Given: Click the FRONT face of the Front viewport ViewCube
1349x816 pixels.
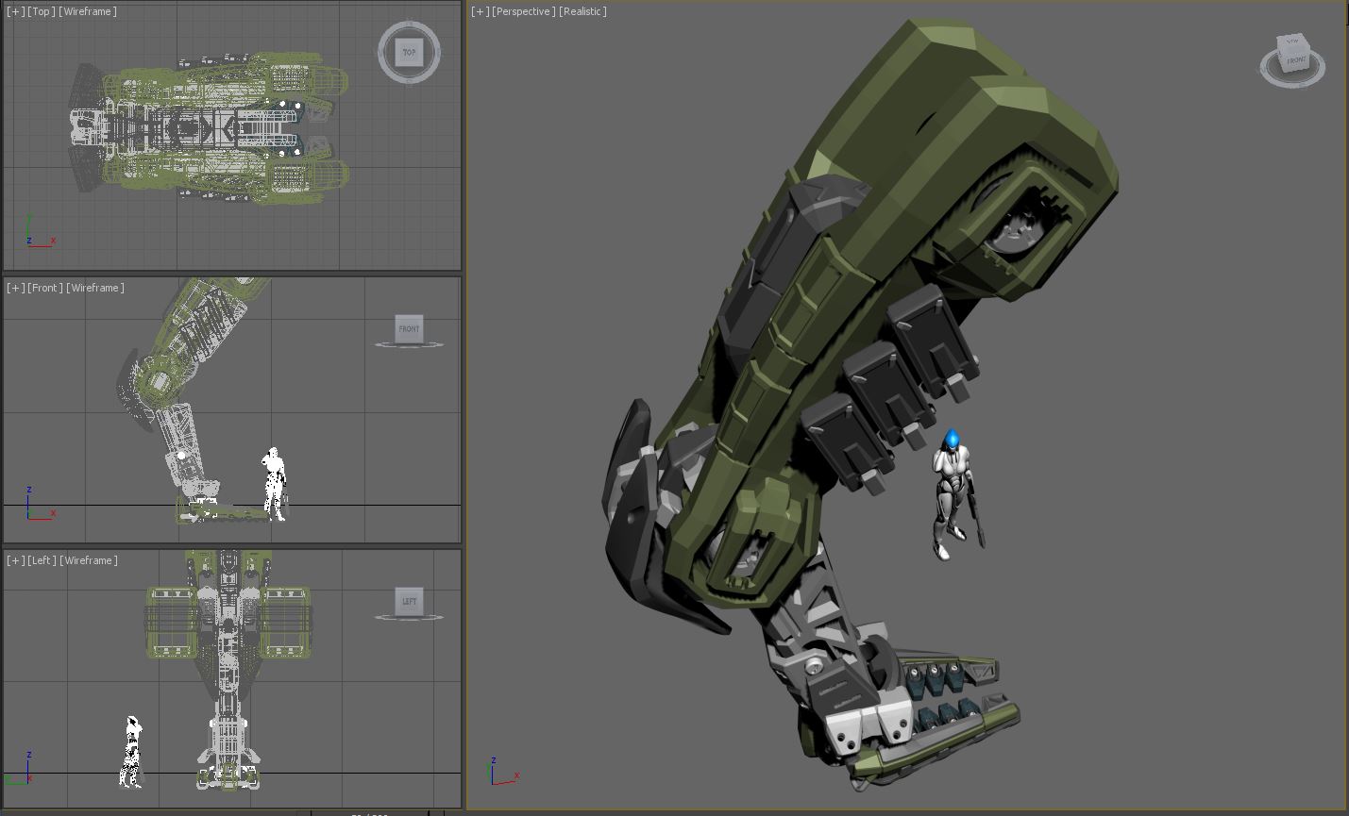Looking at the screenshot, I should click(409, 328).
